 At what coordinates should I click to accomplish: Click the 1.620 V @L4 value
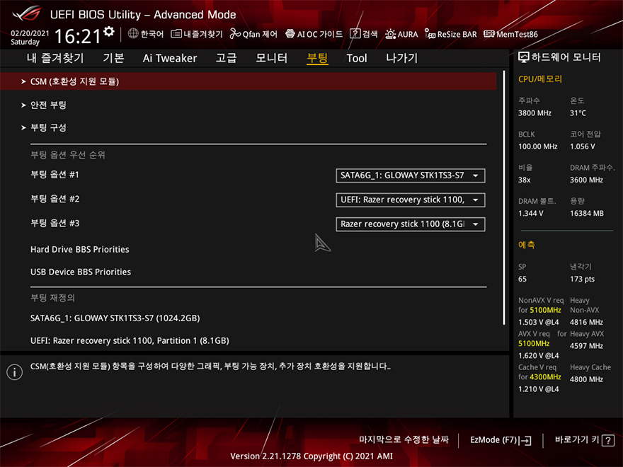click(538, 355)
